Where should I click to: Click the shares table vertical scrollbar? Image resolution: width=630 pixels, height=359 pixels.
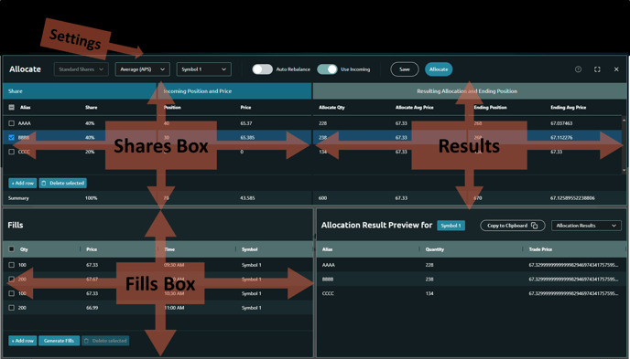coord(624,145)
